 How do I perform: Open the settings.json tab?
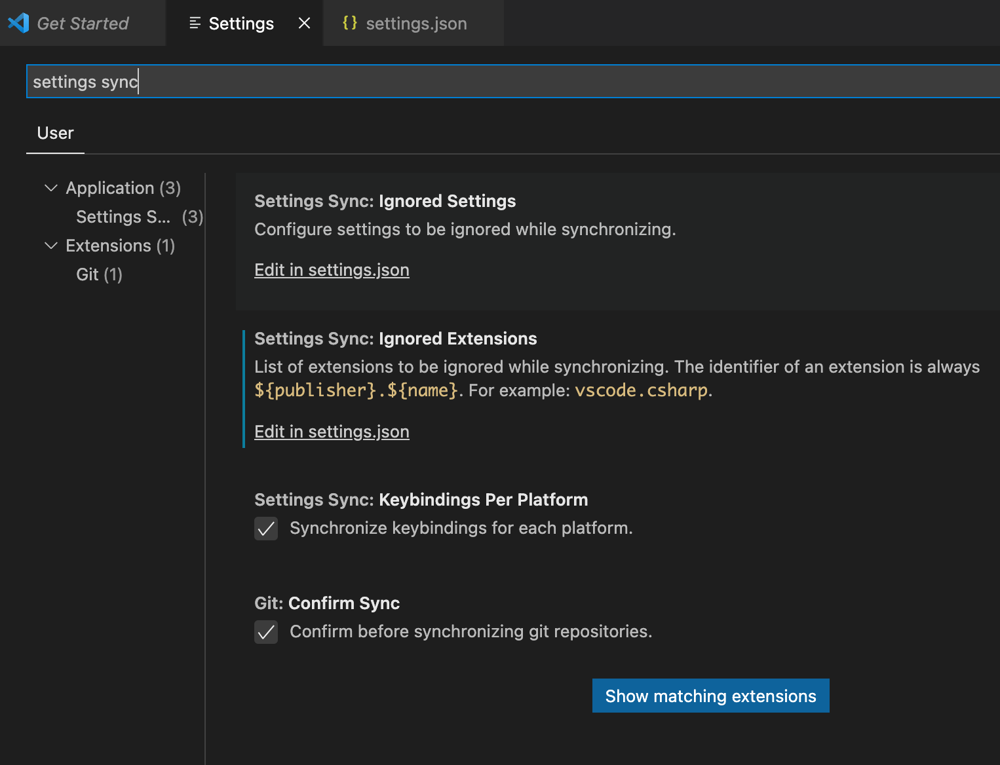(415, 24)
